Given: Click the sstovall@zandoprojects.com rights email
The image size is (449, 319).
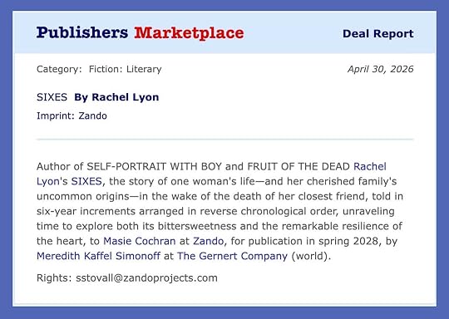Looking at the screenshot, I should click(146, 277).
